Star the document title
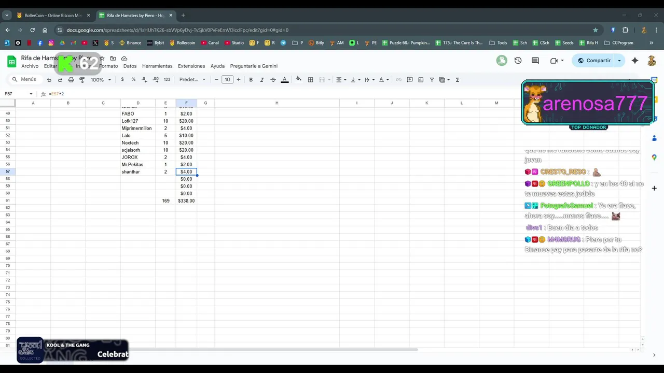664x373 pixels. tap(102, 59)
